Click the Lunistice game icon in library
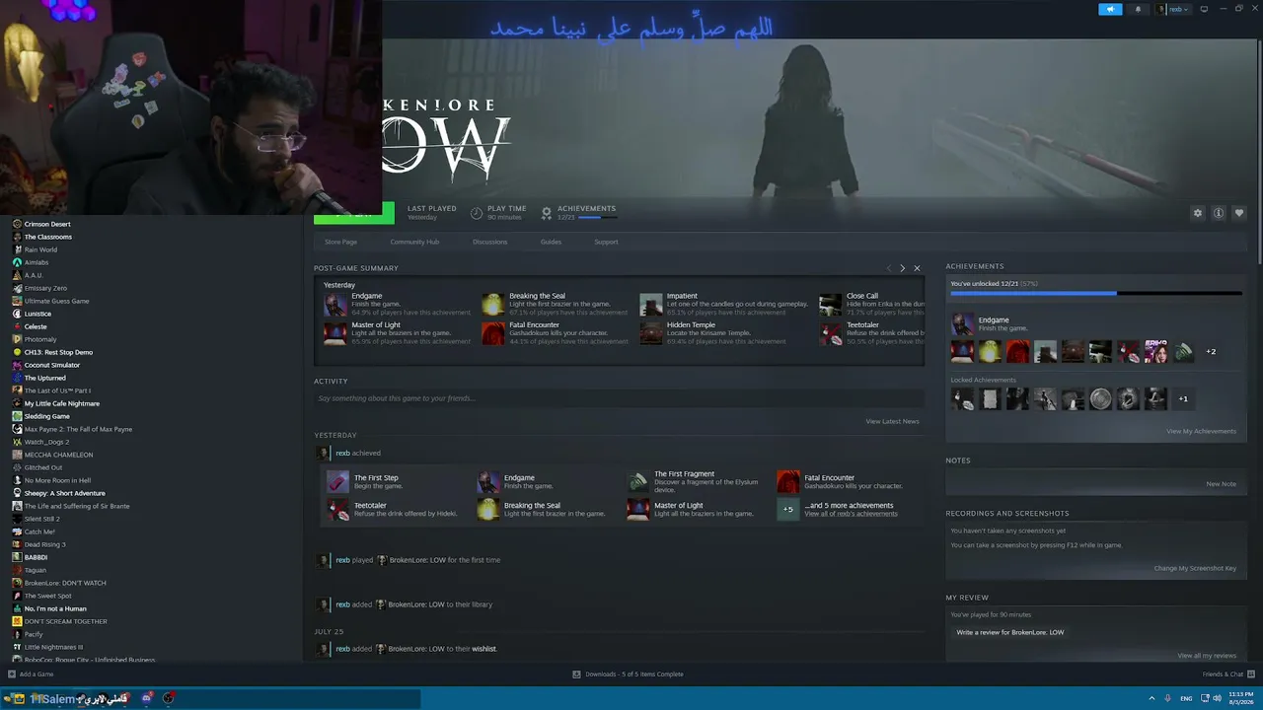 [x=17, y=314]
